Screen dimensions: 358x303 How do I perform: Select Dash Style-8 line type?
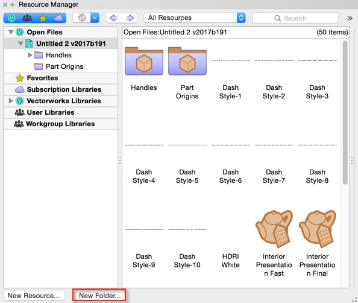click(318, 145)
